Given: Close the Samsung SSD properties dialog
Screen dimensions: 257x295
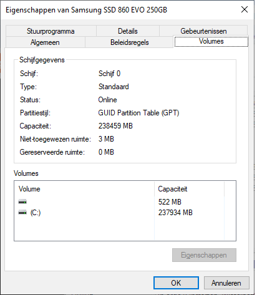Looking at the screenshot, I should click(x=245, y=9).
